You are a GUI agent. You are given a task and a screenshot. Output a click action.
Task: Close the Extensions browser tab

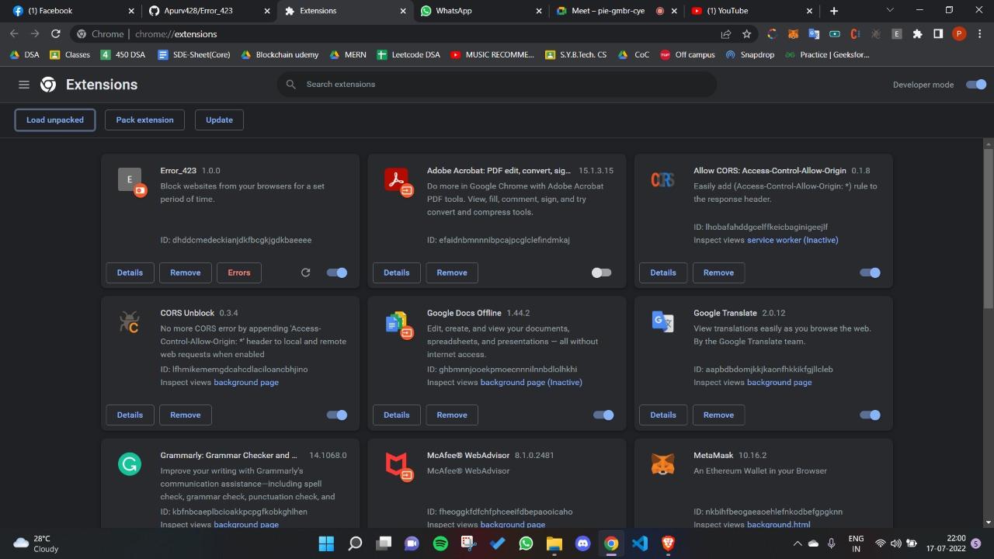coord(403,11)
